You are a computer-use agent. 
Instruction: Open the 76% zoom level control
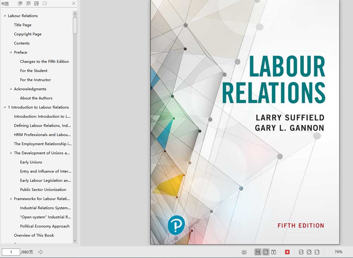click(x=338, y=252)
